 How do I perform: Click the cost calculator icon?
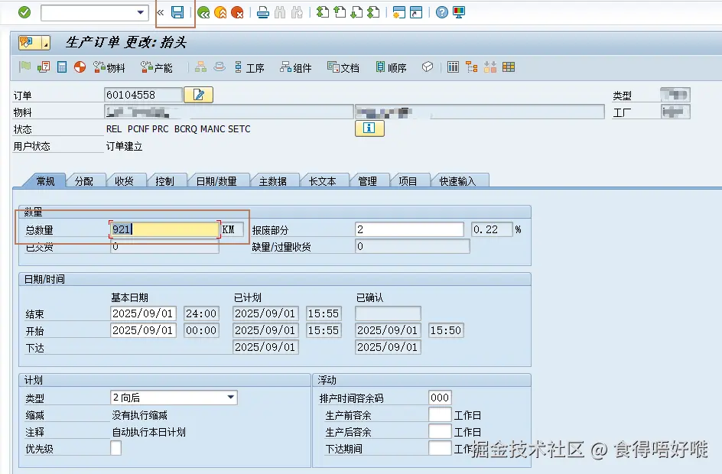click(62, 67)
